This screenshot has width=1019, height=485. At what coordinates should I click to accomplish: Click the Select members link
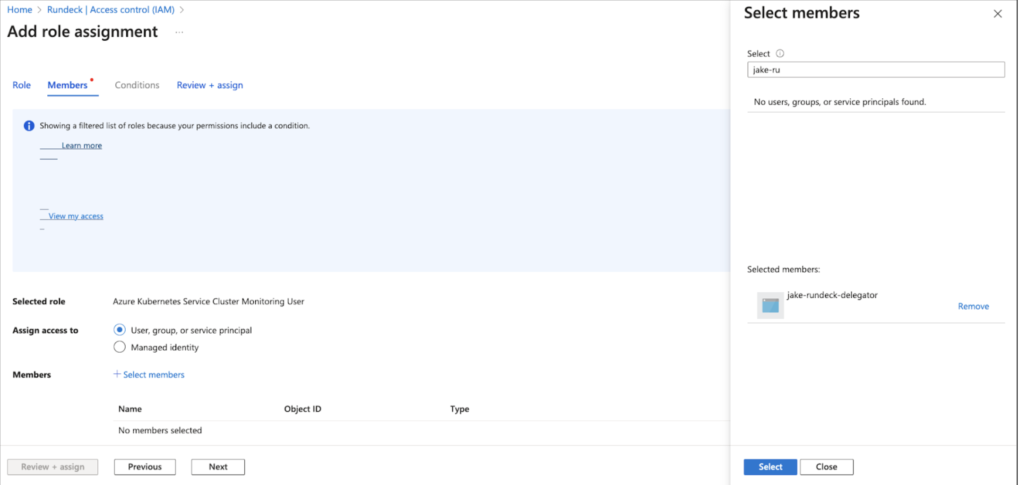coord(154,374)
